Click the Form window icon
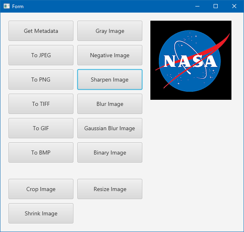Image resolution: width=244 pixels, height=232 pixels. point(6,6)
